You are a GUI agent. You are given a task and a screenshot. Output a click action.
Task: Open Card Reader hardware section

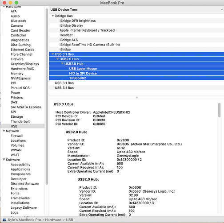(x=20, y=30)
